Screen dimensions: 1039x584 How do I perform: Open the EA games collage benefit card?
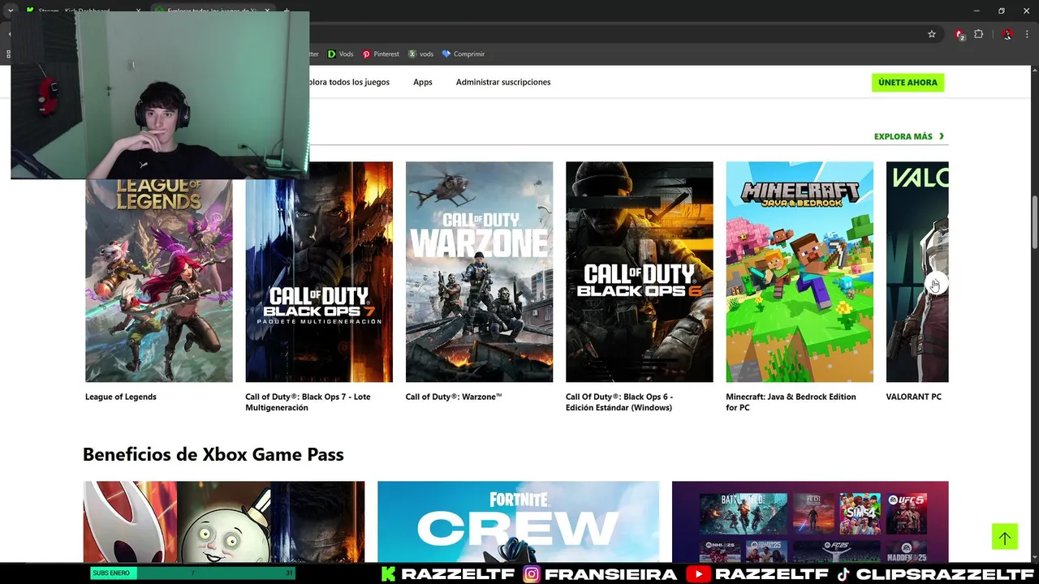pos(810,522)
